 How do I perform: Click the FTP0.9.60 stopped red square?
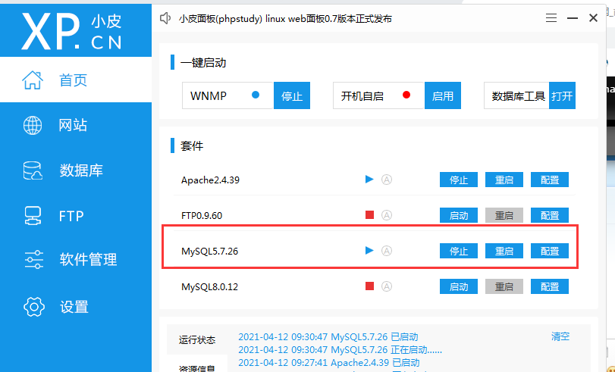pyautogui.click(x=369, y=215)
